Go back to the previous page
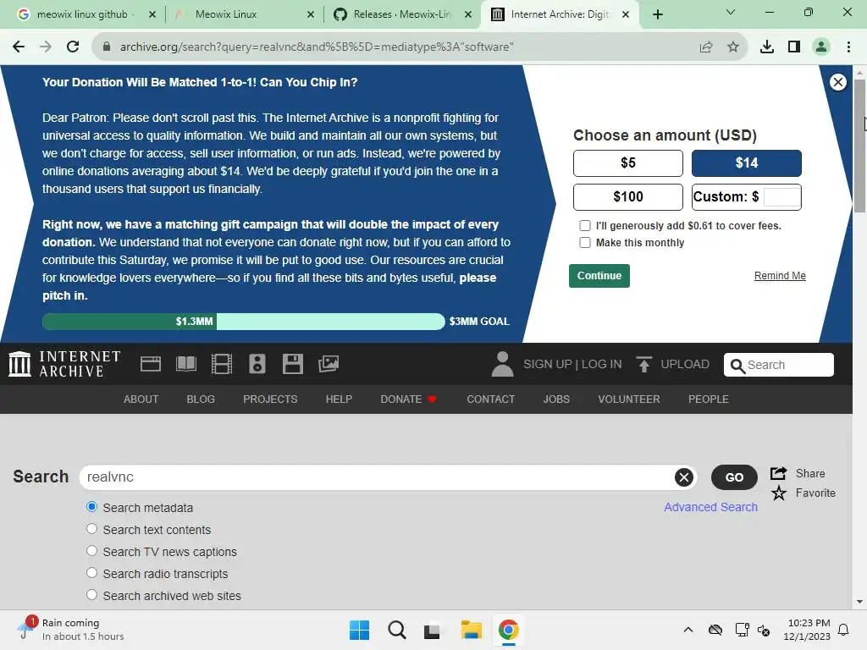The height and width of the screenshot is (650, 867). pos(19,47)
